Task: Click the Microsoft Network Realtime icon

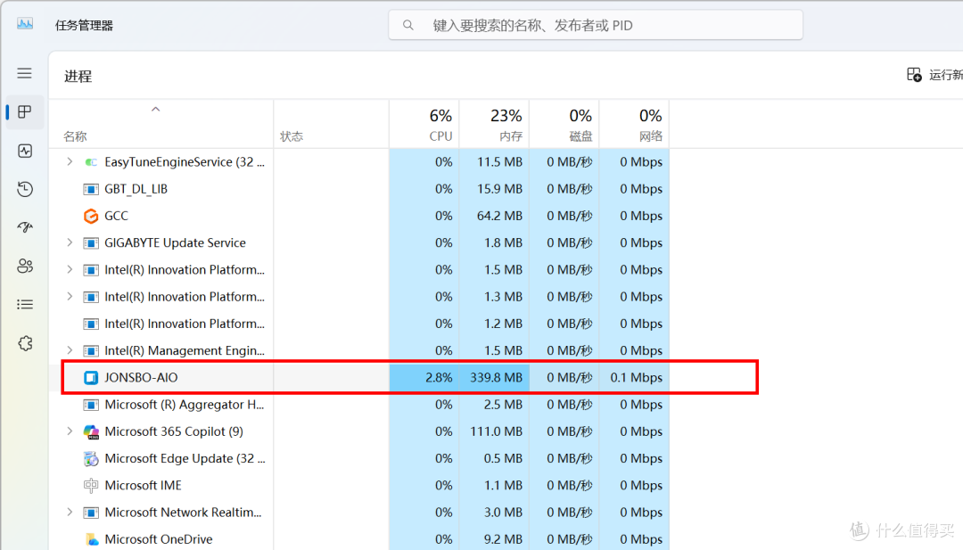Action: 91,513
